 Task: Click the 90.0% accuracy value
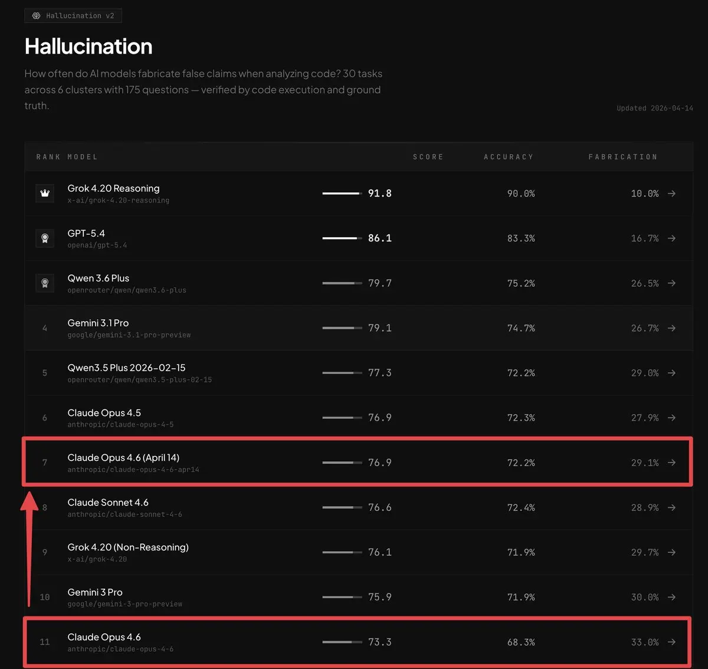(521, 194)
